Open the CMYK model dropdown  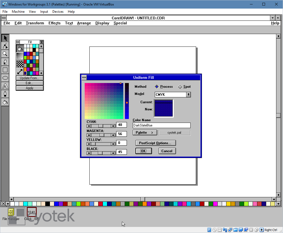188,94
